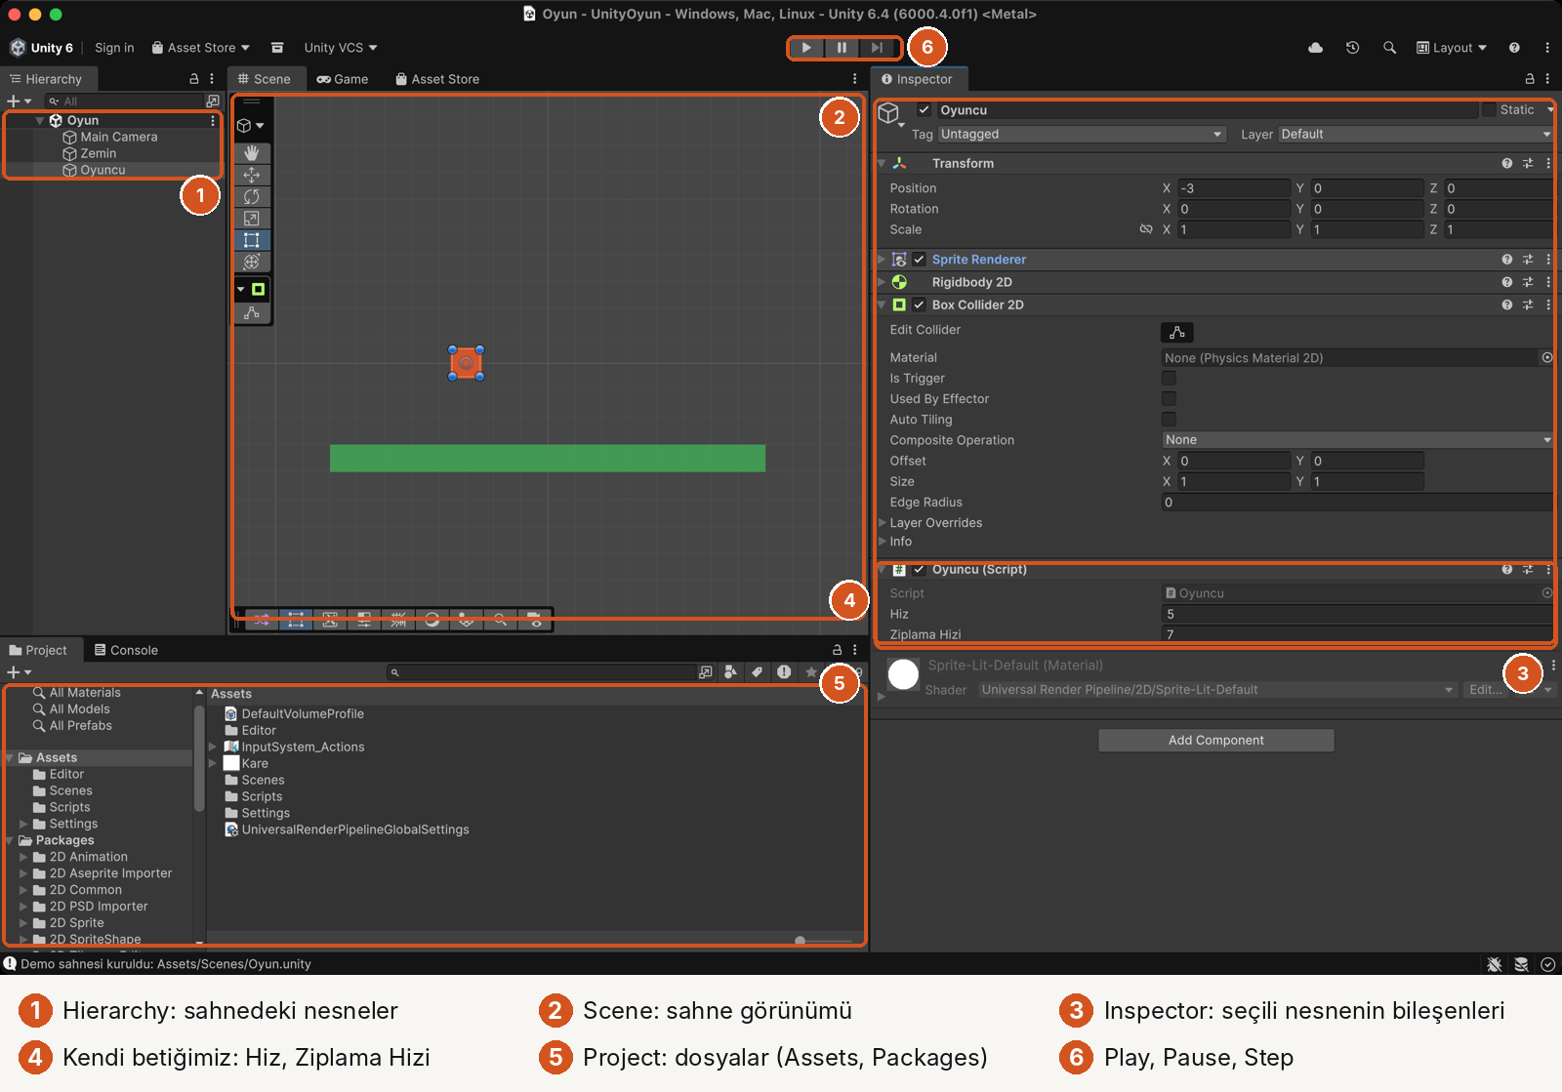1562x1092 pixels.
Task: Open the Composite Operation dropdown
Action: [1357, 440]
